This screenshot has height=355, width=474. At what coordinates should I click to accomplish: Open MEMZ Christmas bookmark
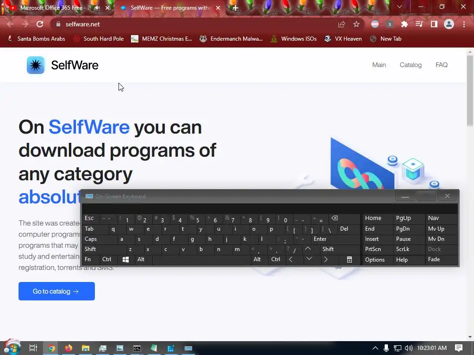pos(162,39)
